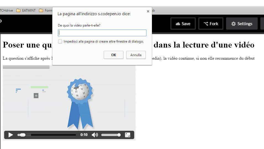This screenshot has height=149, width=264.
Task: Click the "De quoi la vidéo parle-t-elle?" prompt text
Action: coord(79,25)
